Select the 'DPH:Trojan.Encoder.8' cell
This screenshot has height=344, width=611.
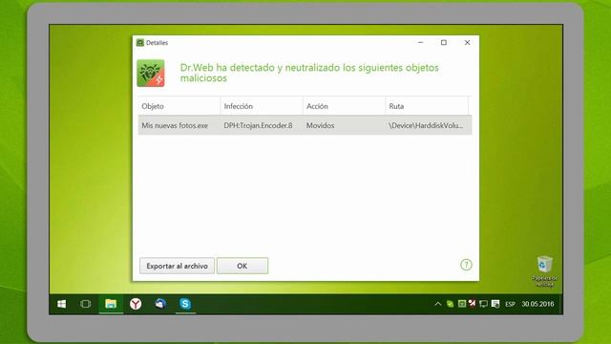coord(258,125)
